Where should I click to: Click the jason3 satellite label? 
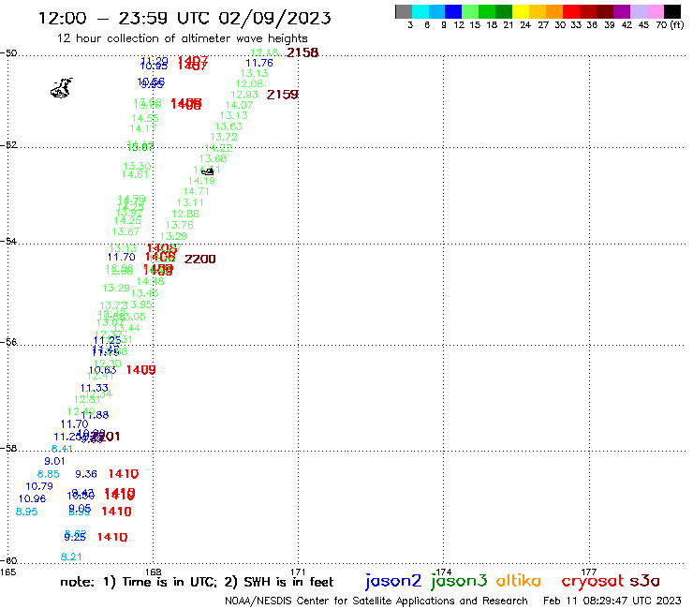(x=459, y=581)
